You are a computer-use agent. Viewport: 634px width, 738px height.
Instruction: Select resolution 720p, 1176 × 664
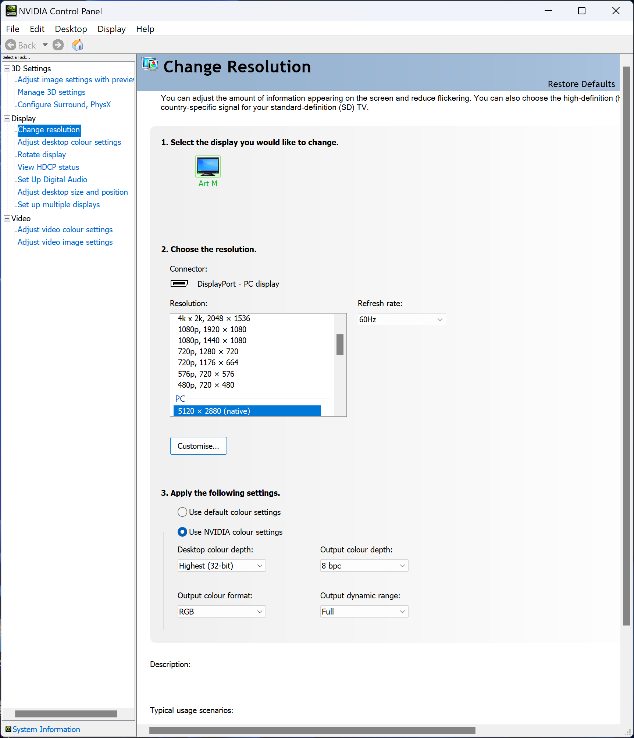(x=208, y=363)
